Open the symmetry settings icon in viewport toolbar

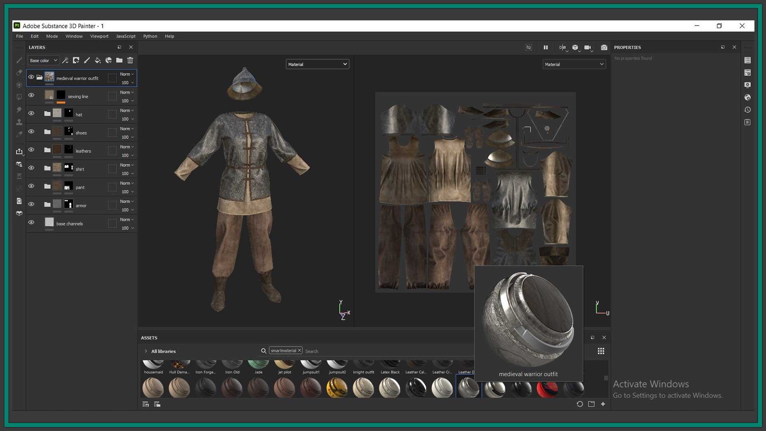pos(563,48)
